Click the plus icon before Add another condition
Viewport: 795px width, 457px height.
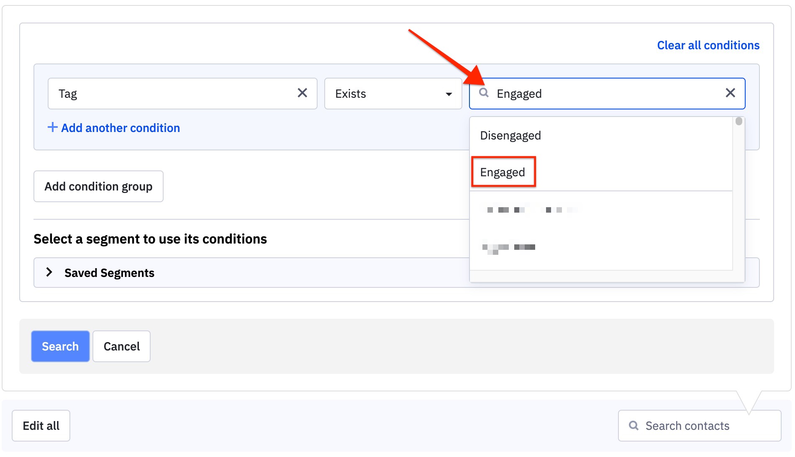(x=52, y=127)
